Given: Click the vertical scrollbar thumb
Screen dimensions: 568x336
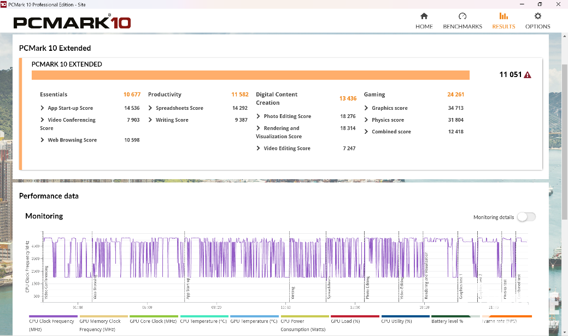Looking at the screenshot, I should pyautogui.click(x=564, y=142).
